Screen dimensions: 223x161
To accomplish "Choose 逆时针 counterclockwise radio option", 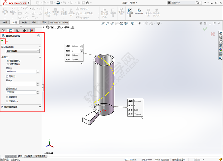I will point(7,101).
